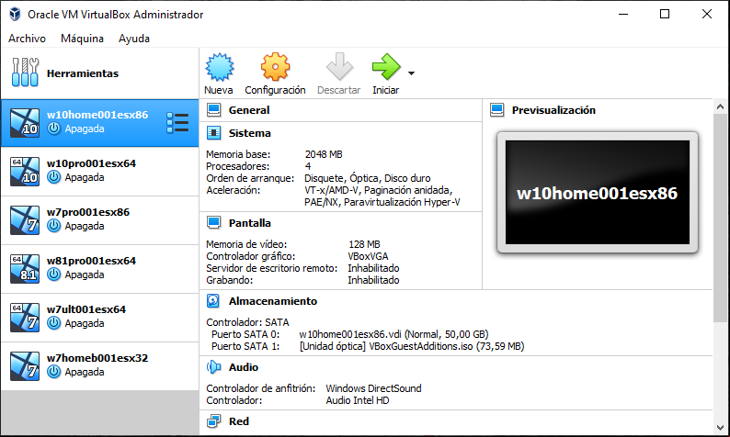Click the Previsualización header label
730x437 pixels.
click(553, 110)
